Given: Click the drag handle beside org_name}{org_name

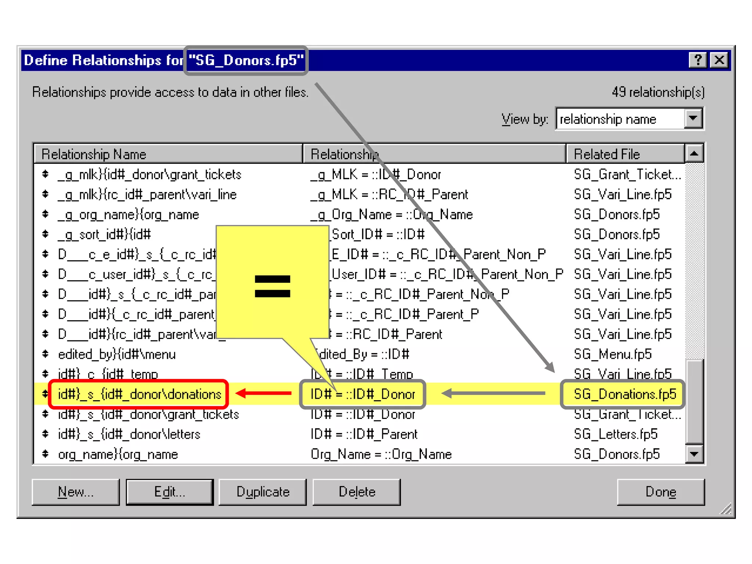Looking at the screenshot, I should coord(46,454).
